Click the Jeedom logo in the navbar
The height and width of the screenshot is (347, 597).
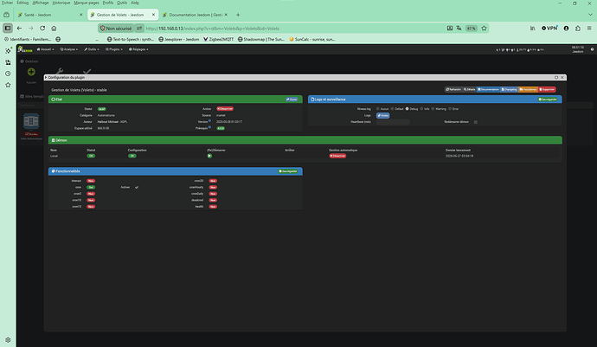click(x=25, y=49)
